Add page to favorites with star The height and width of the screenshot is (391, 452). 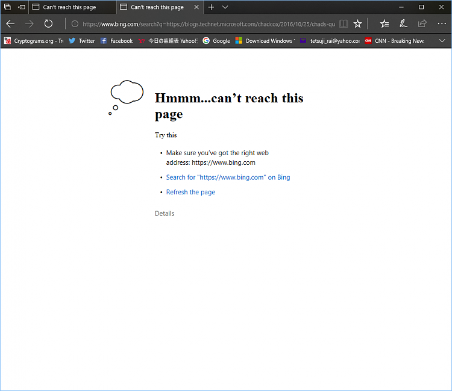(x=357, y=24)
